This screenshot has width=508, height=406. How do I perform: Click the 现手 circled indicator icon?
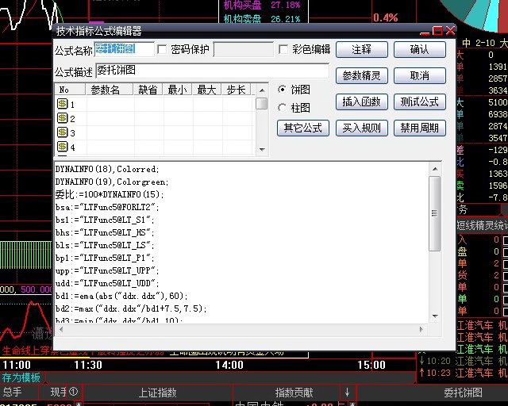point(74,392)
